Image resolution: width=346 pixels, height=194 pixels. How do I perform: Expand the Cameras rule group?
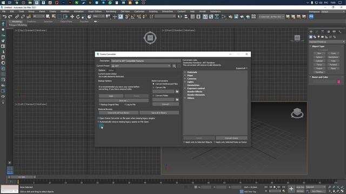[185, 79]
